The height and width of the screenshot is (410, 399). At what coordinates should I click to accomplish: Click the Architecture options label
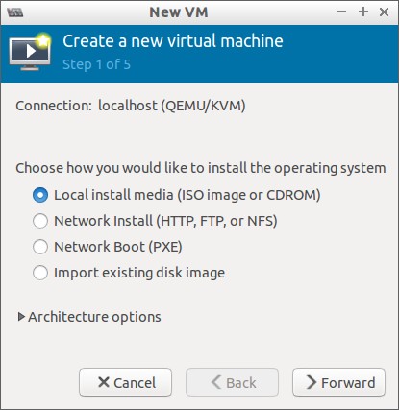[x=94, y=317]
